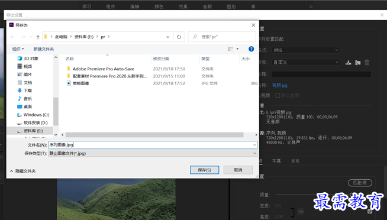This screenshot has width=387, height=220.
Task: Expand the 保存类型 dropdown
Action: 153,153
